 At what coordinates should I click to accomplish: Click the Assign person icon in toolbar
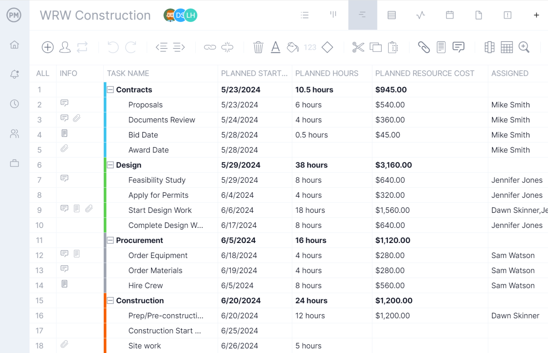[x=65, y=47]
